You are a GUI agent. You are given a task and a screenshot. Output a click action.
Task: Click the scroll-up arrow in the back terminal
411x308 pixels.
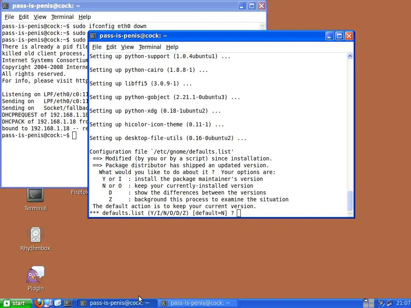pyautogui.click(x=262, y=26)
